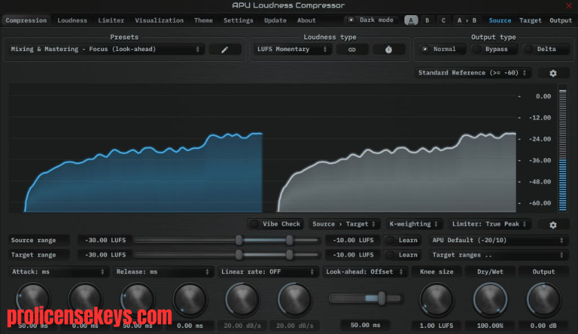Open the Source › Target dropdown
Screen dimensions: 578x334
point(344,224)
